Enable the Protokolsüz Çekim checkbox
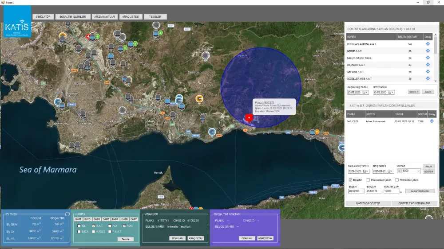This screenshot has width=444, height=249. 368,180
